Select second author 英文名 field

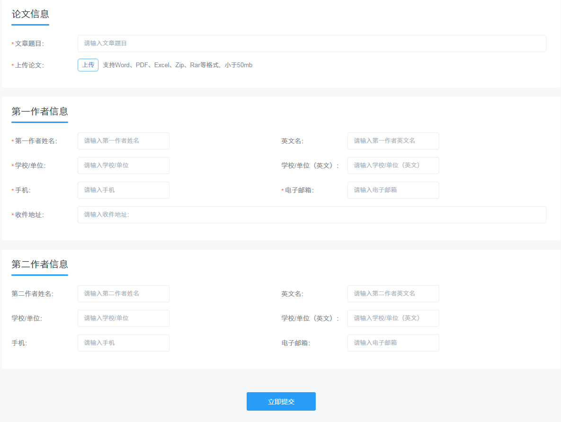[x=393, y=294]
